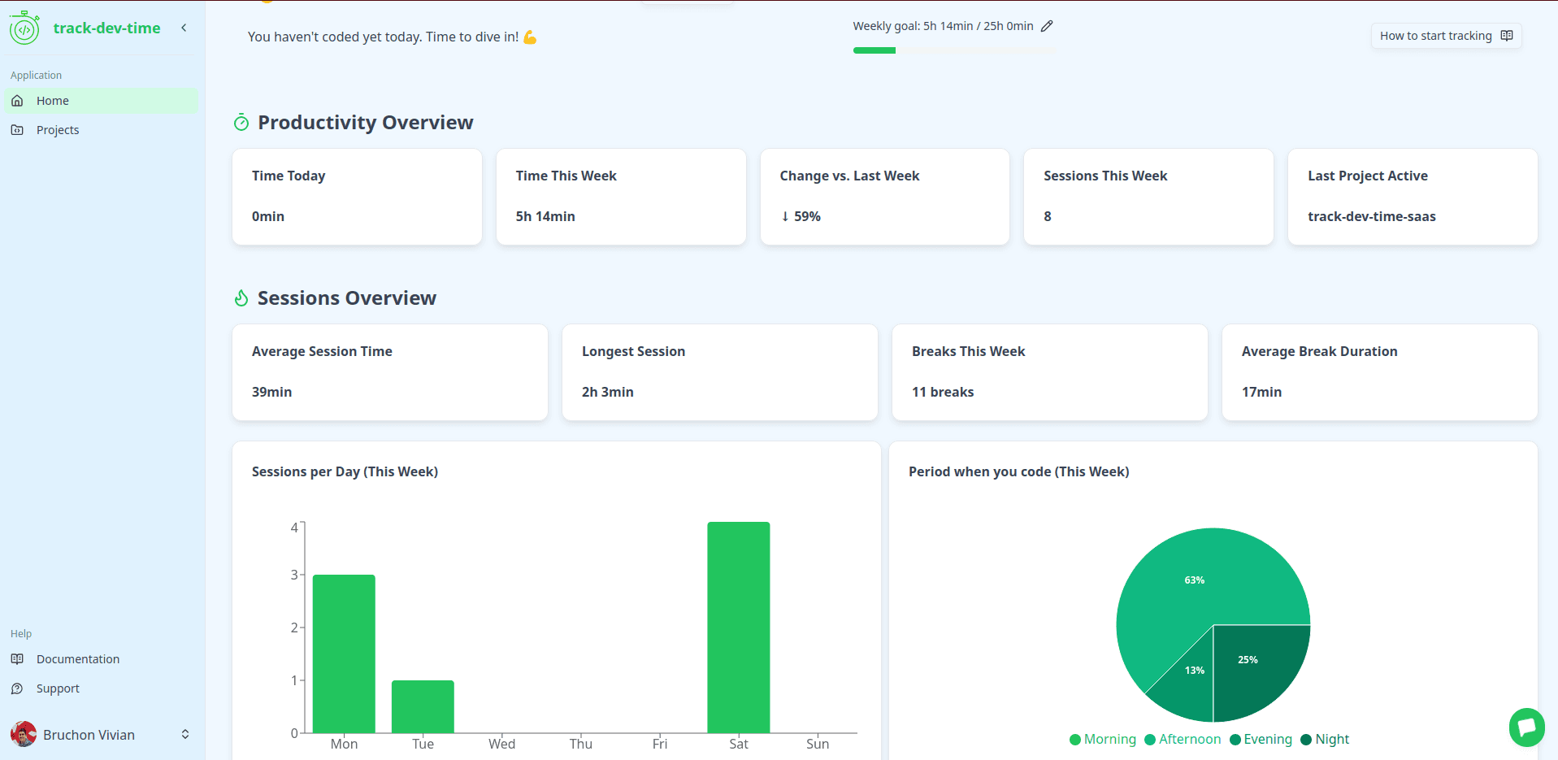Toggle the Afternoon legend color dot
Viewport: 1558px width, 760px height.
tap(1150, 740)
